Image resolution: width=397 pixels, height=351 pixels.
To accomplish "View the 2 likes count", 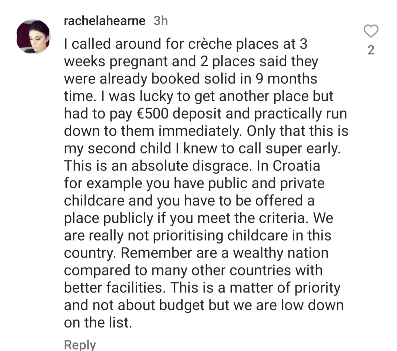I will pyautogui.click(x=371, y=50).
